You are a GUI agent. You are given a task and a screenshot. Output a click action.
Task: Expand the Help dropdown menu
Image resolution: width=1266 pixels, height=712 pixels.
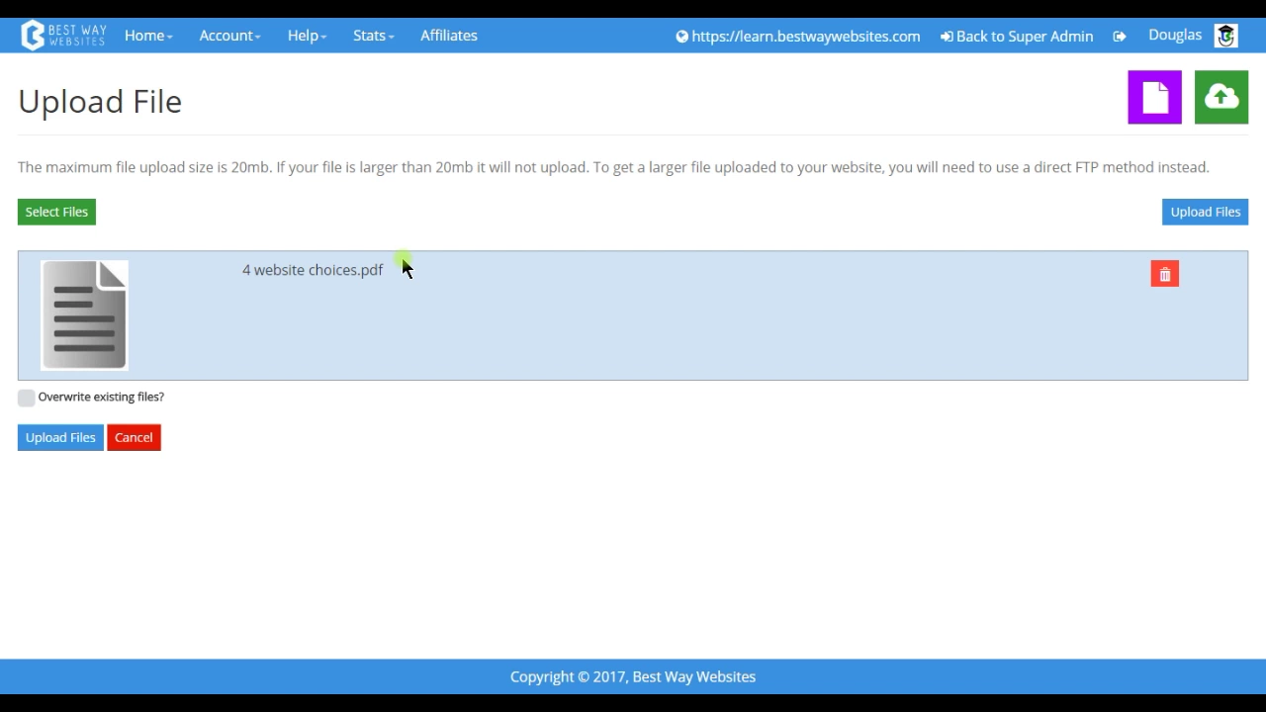(x=307, y=36)
